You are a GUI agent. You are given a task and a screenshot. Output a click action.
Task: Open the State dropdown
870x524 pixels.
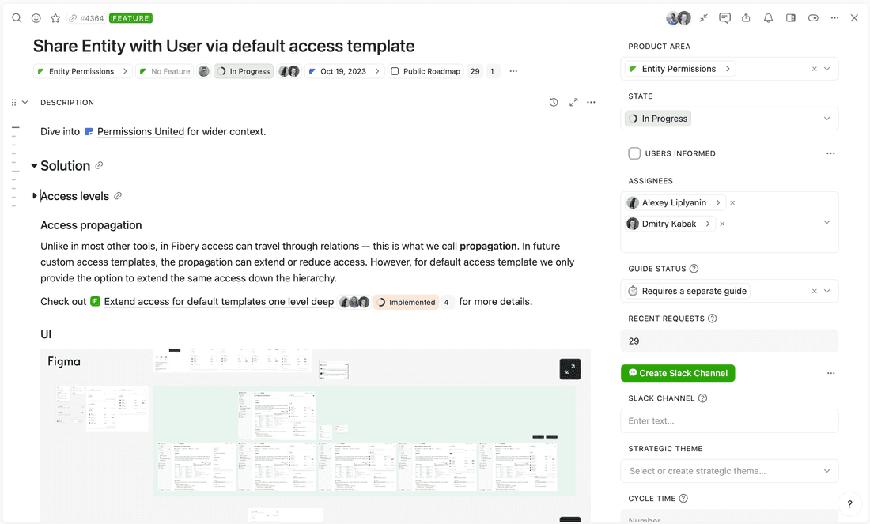click(x=729, y=119)
